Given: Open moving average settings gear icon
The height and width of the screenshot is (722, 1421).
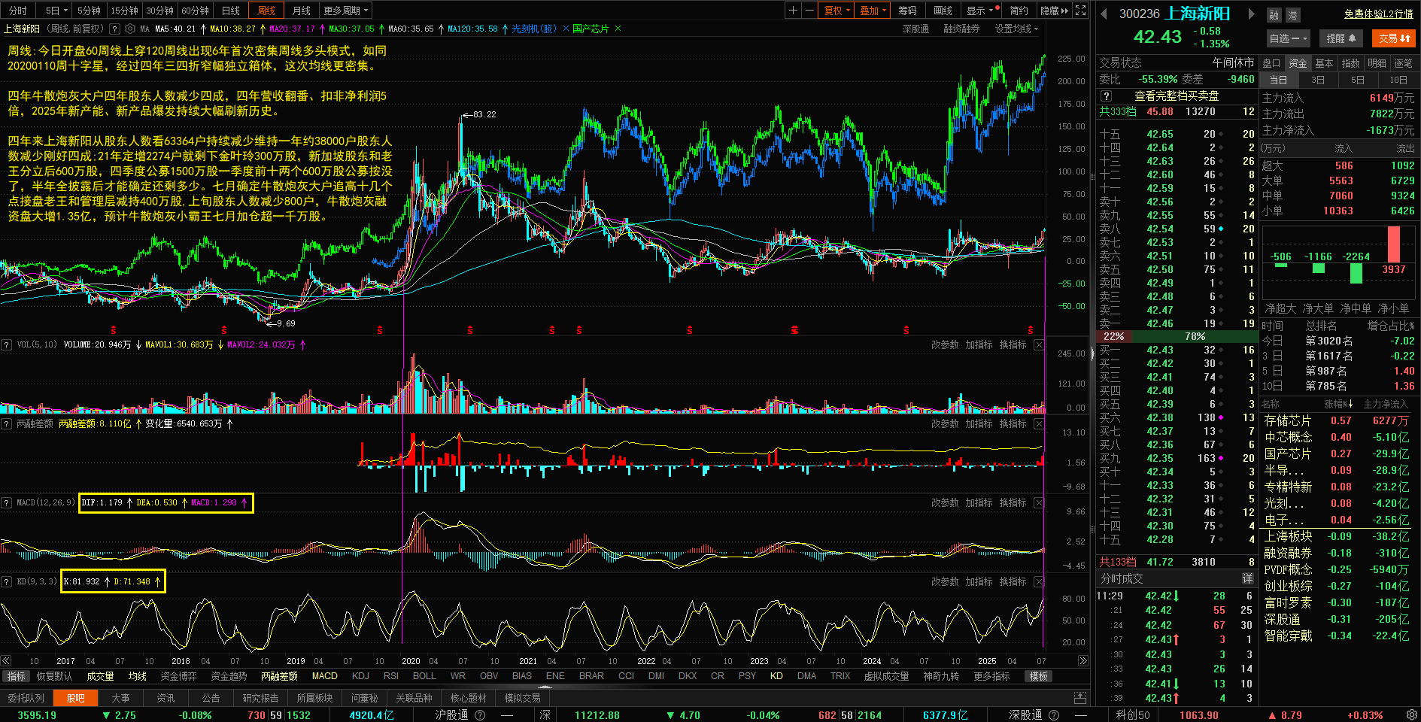Looking at the screenshot, I should (x=130, y=29).
